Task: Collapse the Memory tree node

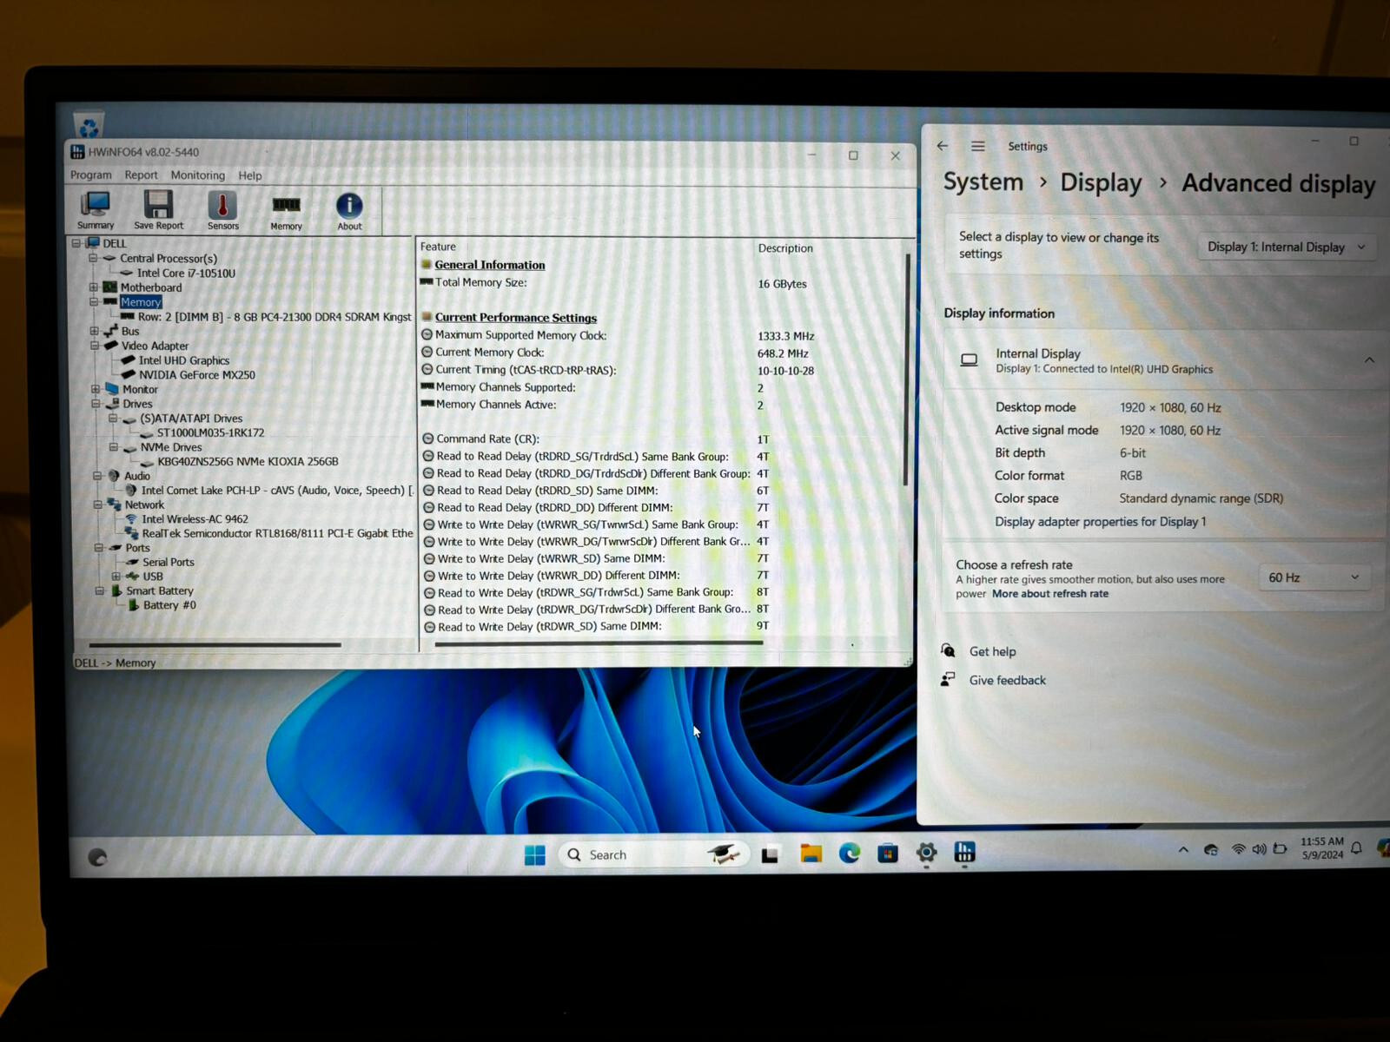Action: pos(93,302)
